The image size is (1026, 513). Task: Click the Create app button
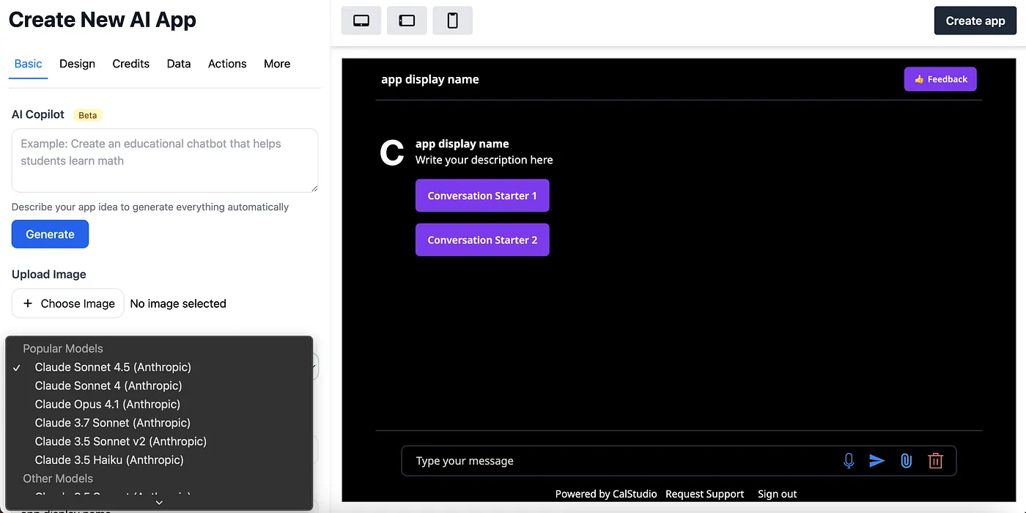[x=975, y=21]
